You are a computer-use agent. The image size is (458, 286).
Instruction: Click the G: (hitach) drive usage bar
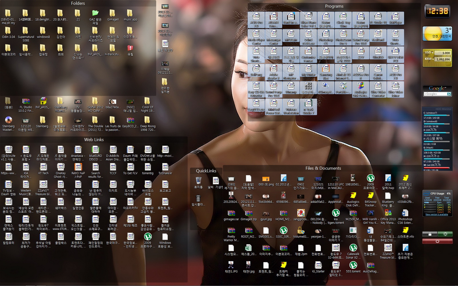pyautogui.click(x=437, y=150)
